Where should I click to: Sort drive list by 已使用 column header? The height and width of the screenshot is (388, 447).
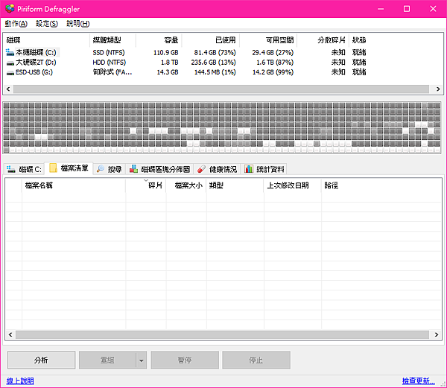tap(211, 40)
